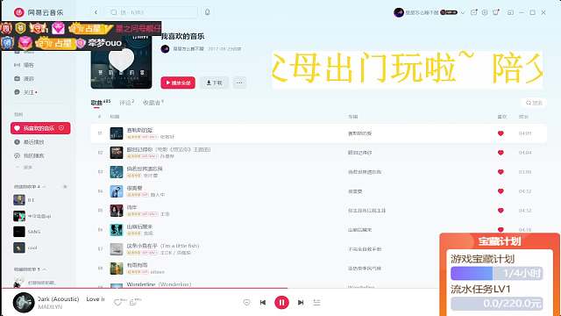
Task: Click round icon left of previous-track
Action: [x=246, y=303]
